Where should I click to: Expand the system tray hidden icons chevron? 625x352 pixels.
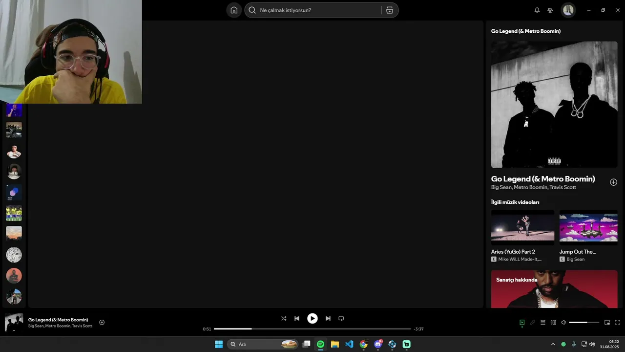[553, 344]
